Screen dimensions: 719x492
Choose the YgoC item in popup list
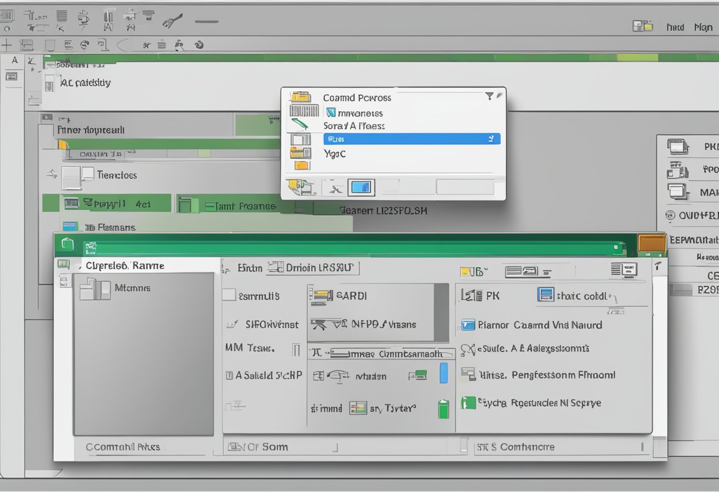[x=335, y=154]
